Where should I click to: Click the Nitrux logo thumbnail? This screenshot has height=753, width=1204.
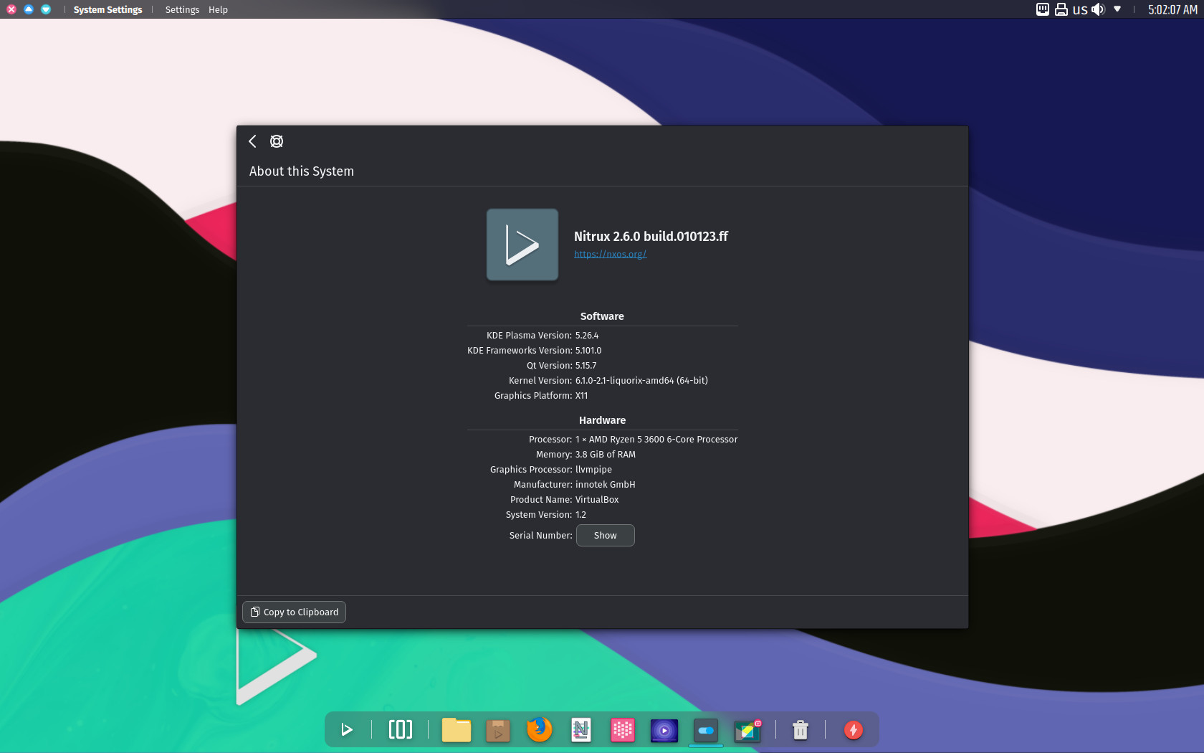click(x=522, y=245)
